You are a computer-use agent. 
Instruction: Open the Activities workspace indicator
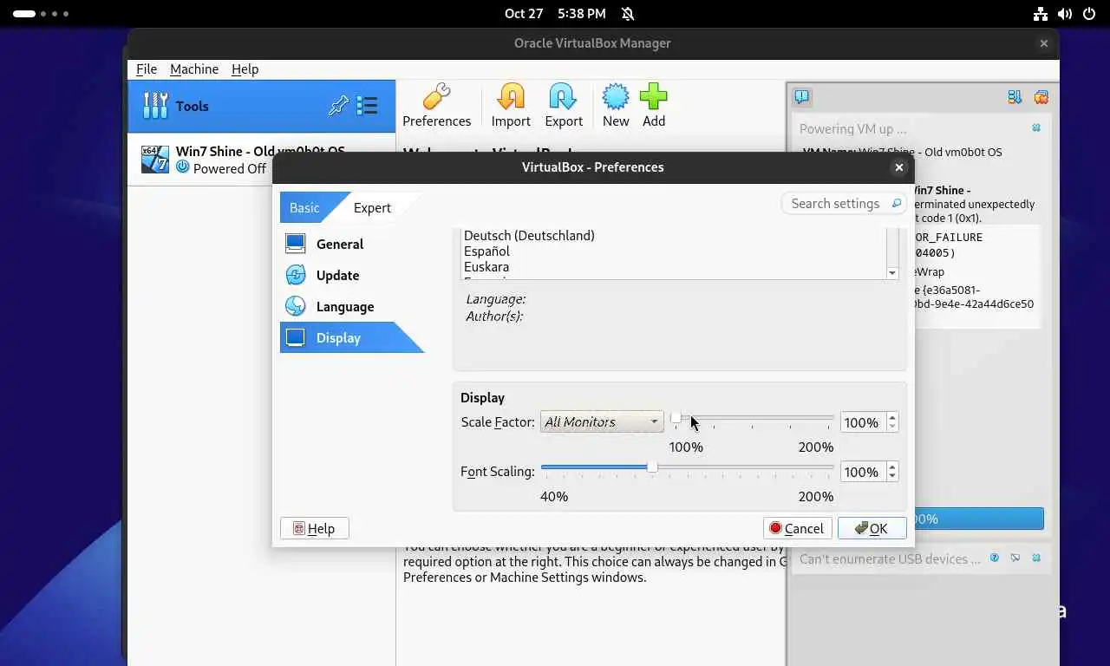(x=40, y=14)
